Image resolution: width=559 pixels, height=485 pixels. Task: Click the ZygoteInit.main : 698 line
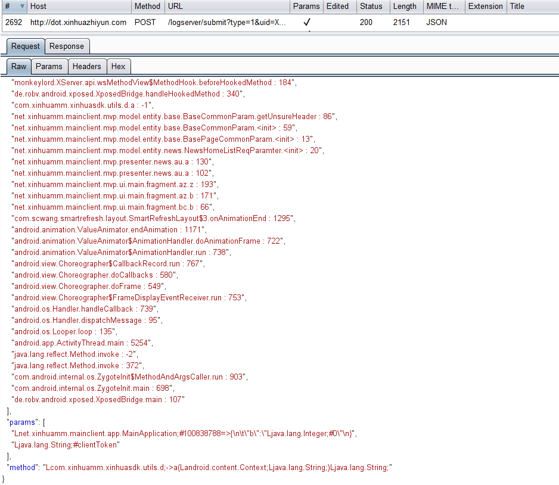(93, 388)
